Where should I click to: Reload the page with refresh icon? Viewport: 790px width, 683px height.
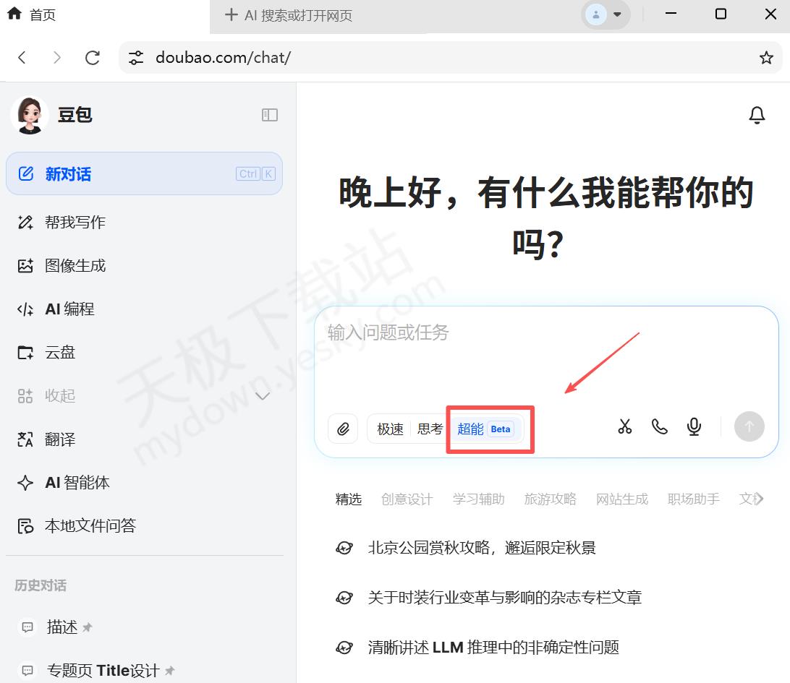[93, 58]
